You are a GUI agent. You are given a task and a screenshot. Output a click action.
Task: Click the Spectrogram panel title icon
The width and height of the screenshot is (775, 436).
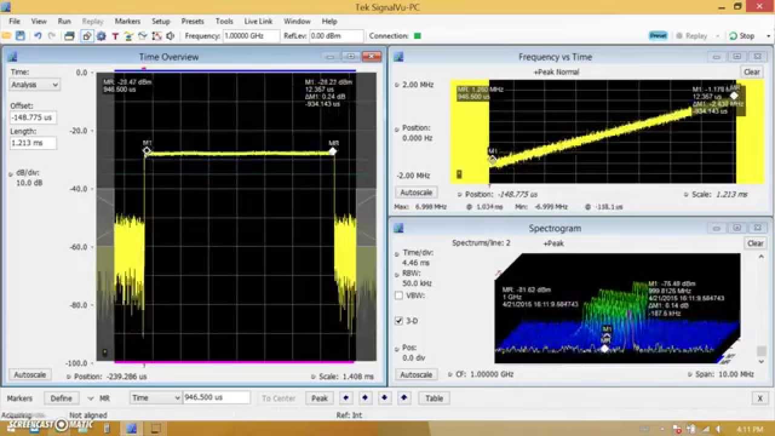(399, 228)
